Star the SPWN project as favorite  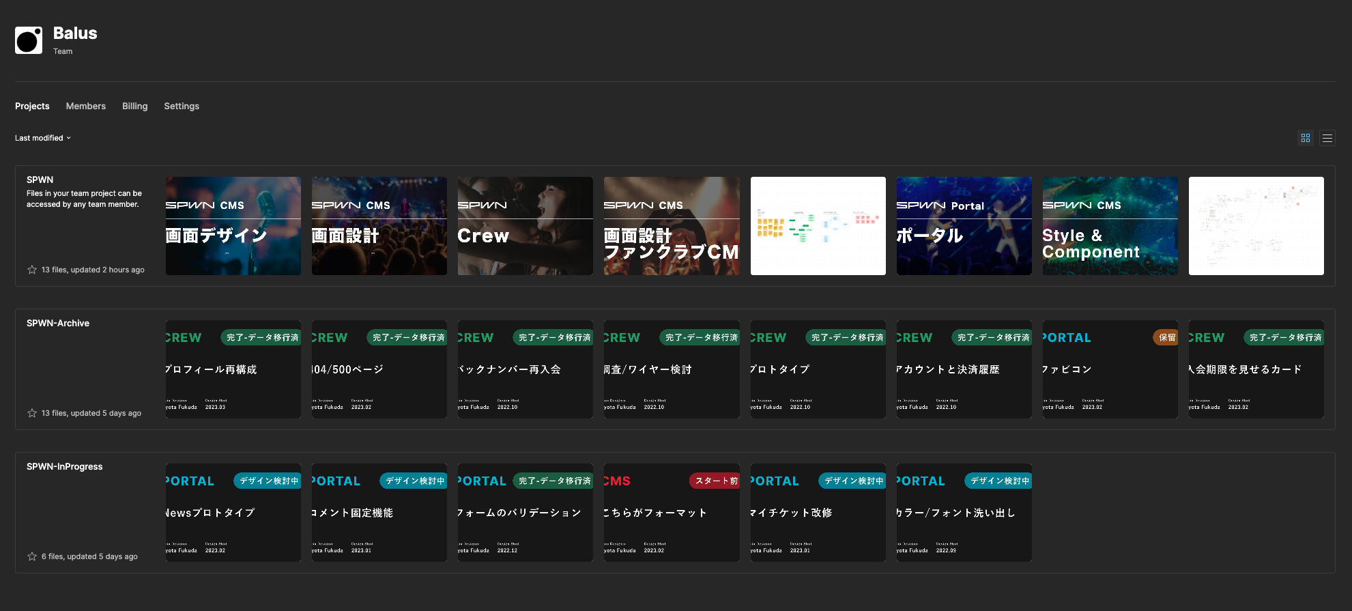pos(32,270)
